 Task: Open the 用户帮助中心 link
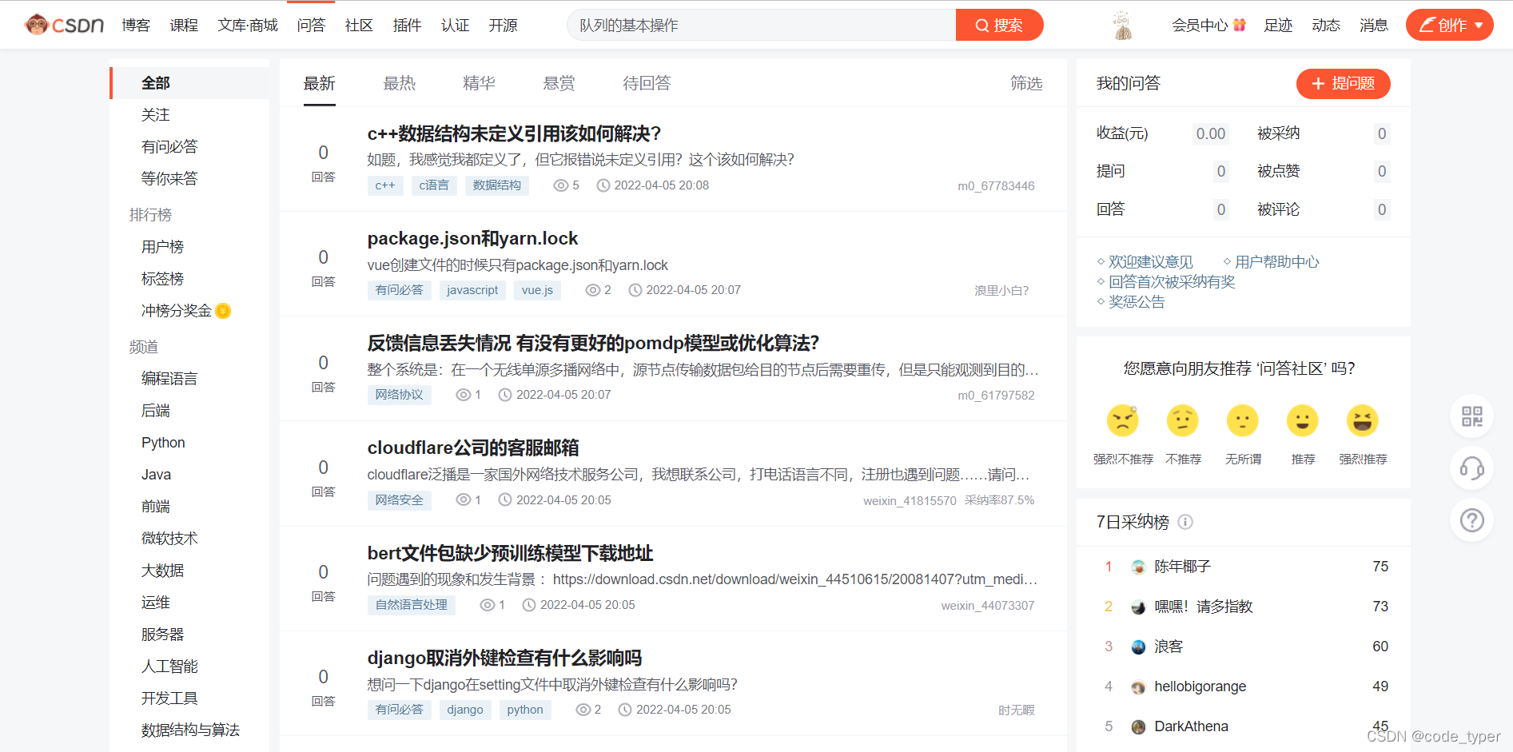coord(1276,261)
